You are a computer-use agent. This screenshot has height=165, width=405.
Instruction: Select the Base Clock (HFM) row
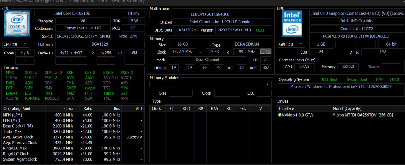coord(73,126)
